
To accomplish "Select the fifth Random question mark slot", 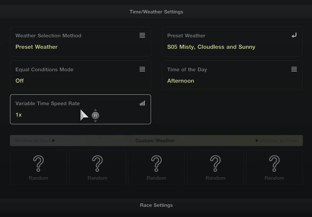I will pyautogui.click(x=274, y=167).
